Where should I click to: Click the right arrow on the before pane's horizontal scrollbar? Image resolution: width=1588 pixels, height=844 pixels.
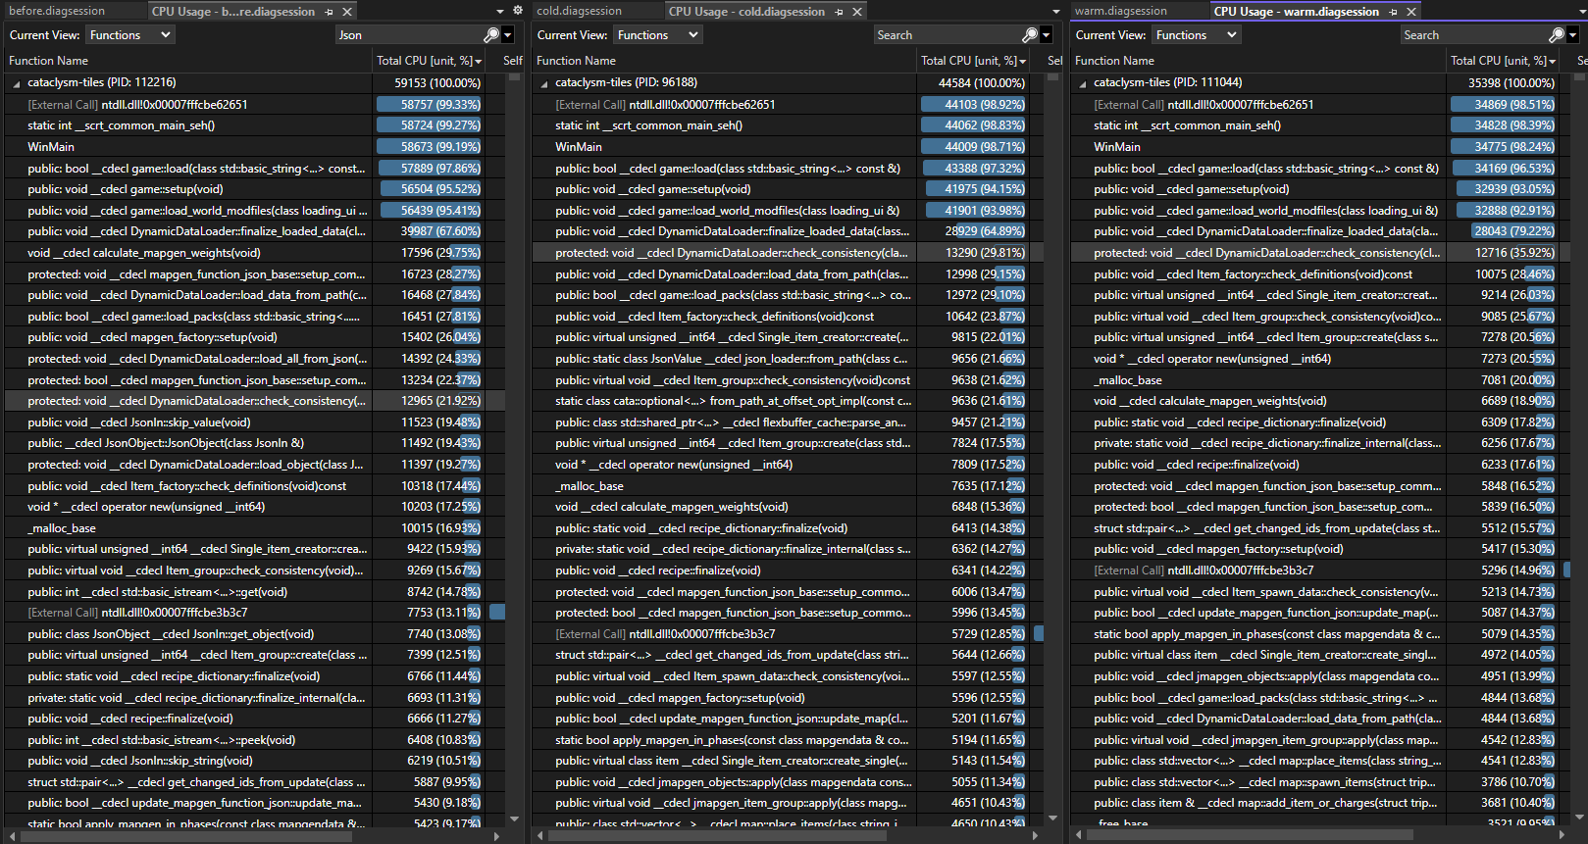[497, 836]
